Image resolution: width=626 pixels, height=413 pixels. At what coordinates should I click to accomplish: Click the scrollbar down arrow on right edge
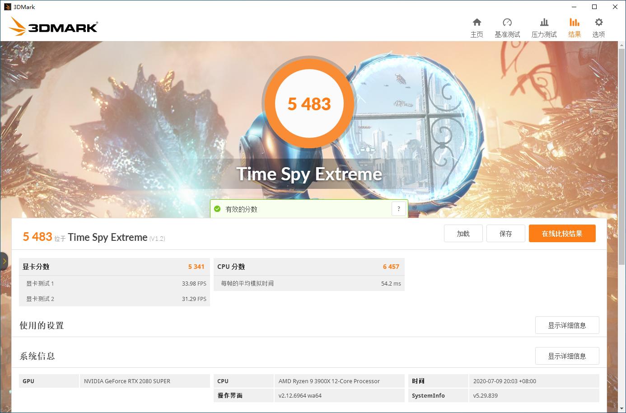click(x=622, y=408)
